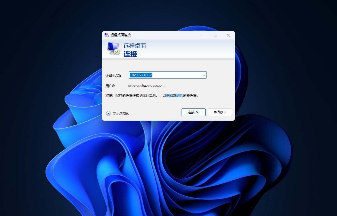This screenshot has height=216, width=337.
Task: Expand options with the 显示选项 arrow icon
Action: pyautogui.click(x=108, y=114)
